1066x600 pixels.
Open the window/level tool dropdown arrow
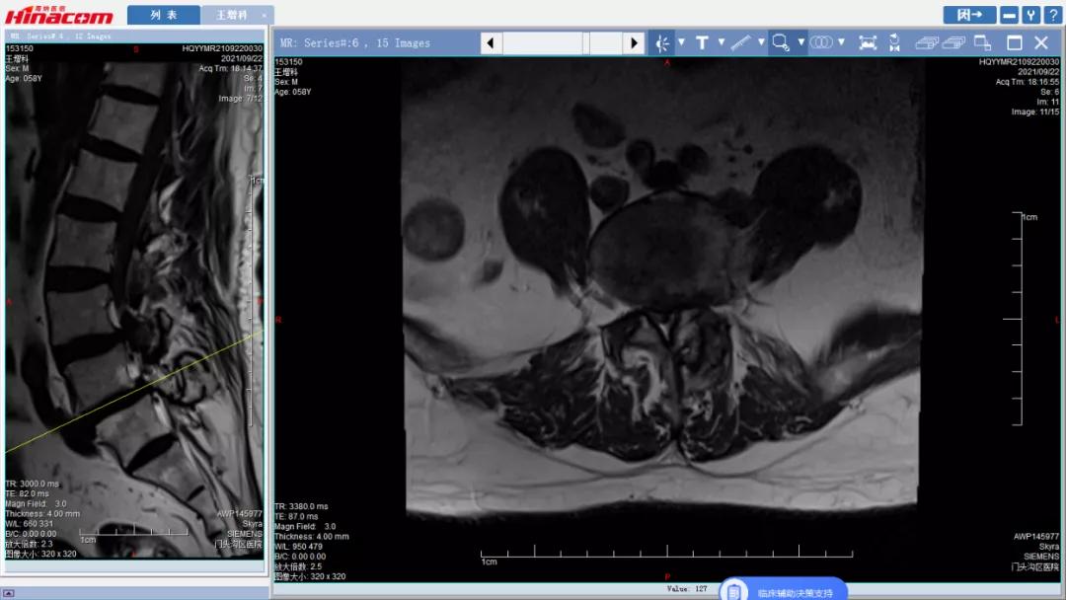pyautogui.click(x=681, y=42)
